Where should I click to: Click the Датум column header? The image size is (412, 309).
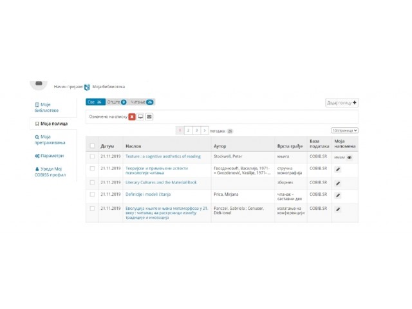[108, 146]
